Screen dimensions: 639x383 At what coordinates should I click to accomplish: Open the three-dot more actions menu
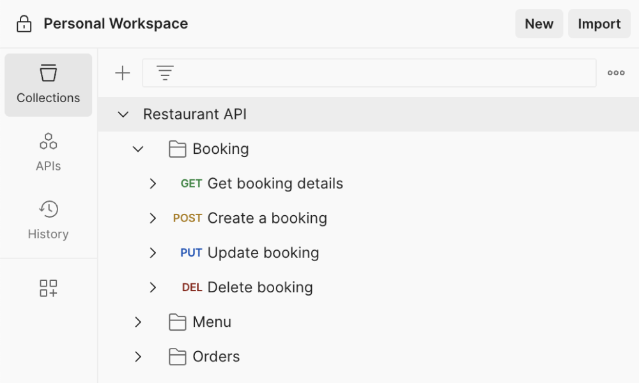615,72
